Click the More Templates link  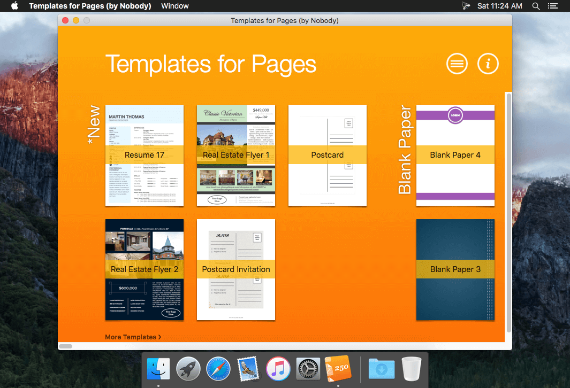(133, 337)
